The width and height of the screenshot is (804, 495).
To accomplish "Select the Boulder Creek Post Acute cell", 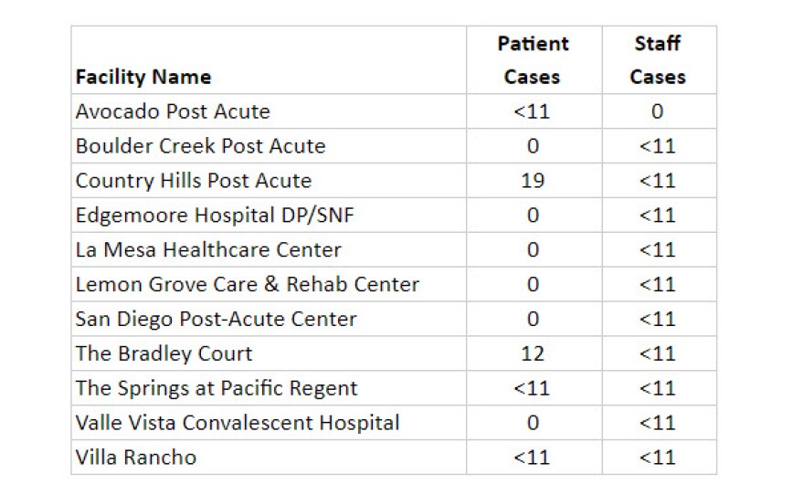I will coord(200,146).
